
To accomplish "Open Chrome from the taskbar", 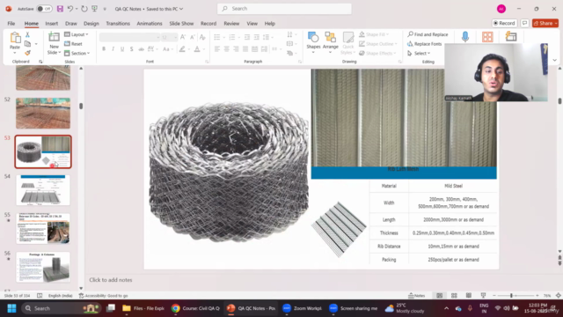I will (175, 308).
